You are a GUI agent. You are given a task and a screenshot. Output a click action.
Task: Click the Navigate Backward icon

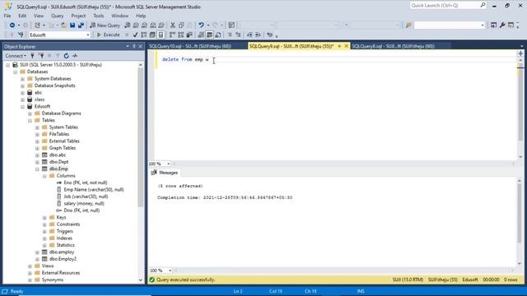12,25
